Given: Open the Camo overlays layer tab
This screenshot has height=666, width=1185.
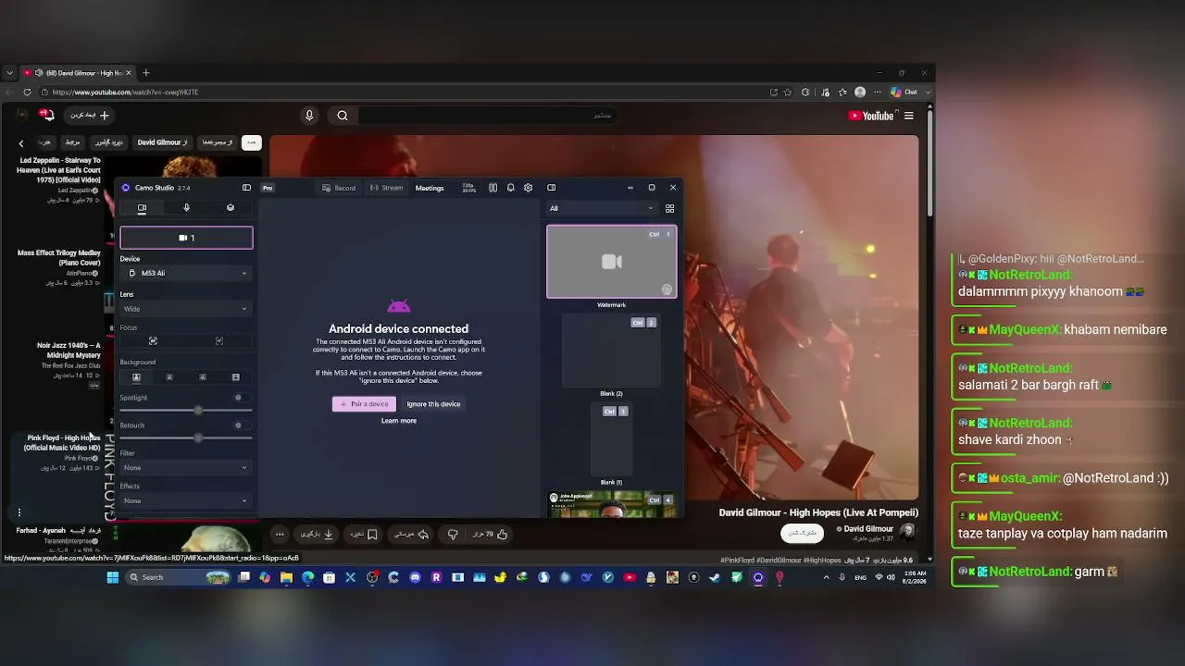Looking at the screenshot, I should (x=231, y=208).
